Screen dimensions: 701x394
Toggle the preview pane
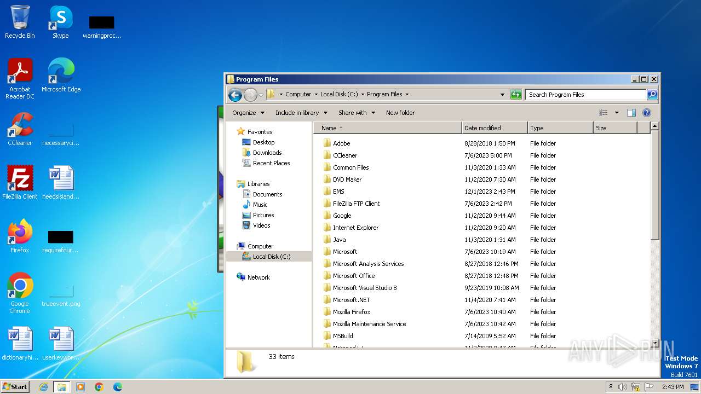[x=631, y=113]
